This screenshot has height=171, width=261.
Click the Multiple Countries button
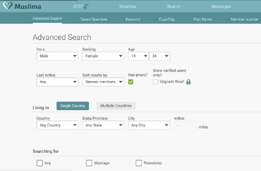(x=116, y=106)
